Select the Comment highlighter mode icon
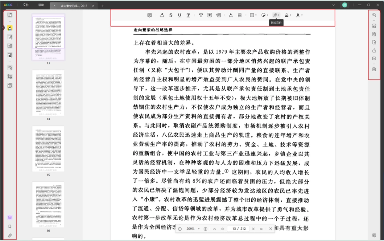The image size is (384, 241). (10, 28)
